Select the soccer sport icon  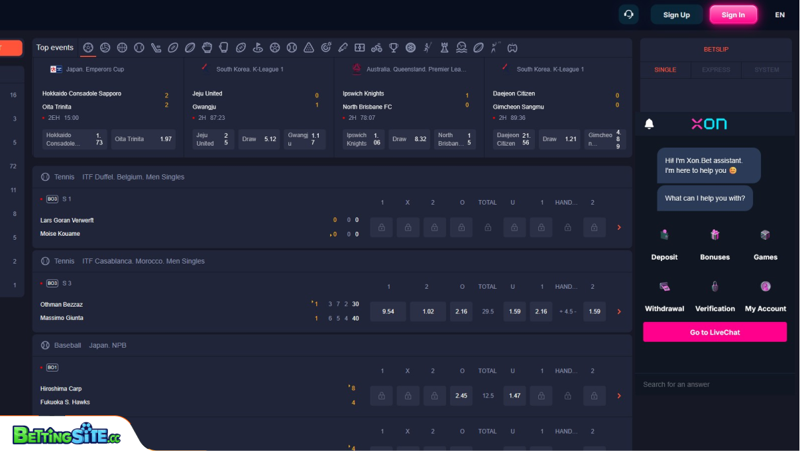pyautogui.click(x=88, y=47)
